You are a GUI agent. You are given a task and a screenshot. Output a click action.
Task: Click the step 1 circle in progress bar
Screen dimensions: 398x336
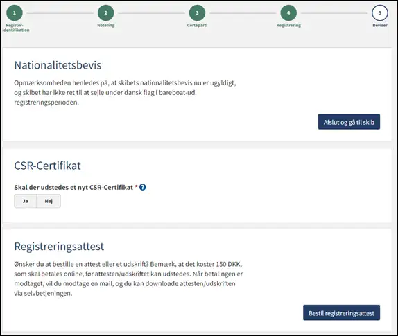pyautogui.click(x=15, y=12)
